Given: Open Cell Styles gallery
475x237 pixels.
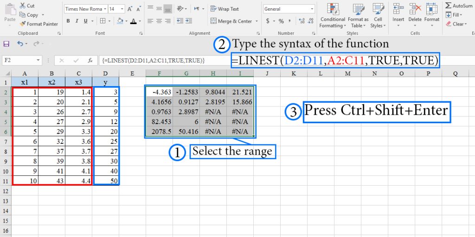Looking at the screenshot, I should [x=378, y=16].
